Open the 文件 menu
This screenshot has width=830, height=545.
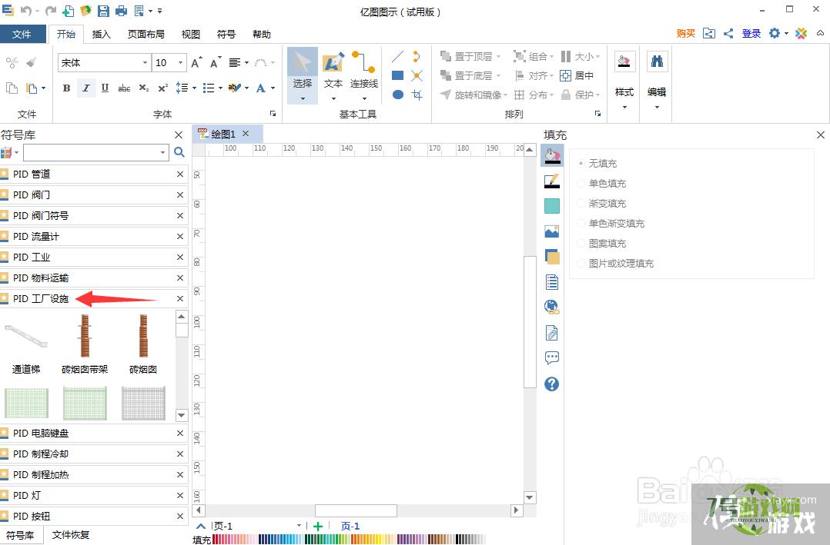[x=22, y=35]
